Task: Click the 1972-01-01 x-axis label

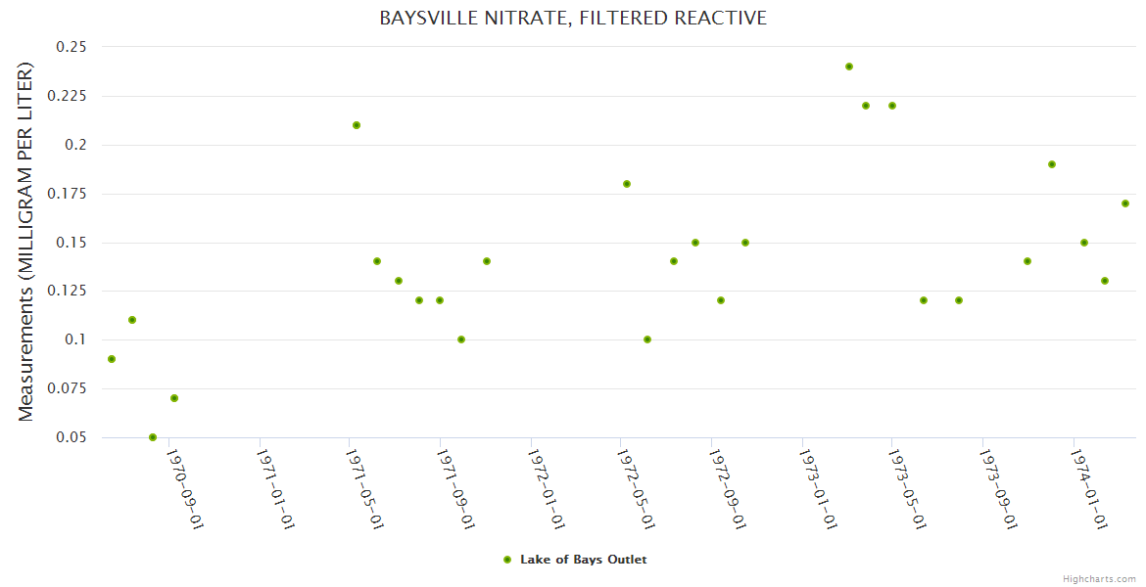Action: coord(548,487)
